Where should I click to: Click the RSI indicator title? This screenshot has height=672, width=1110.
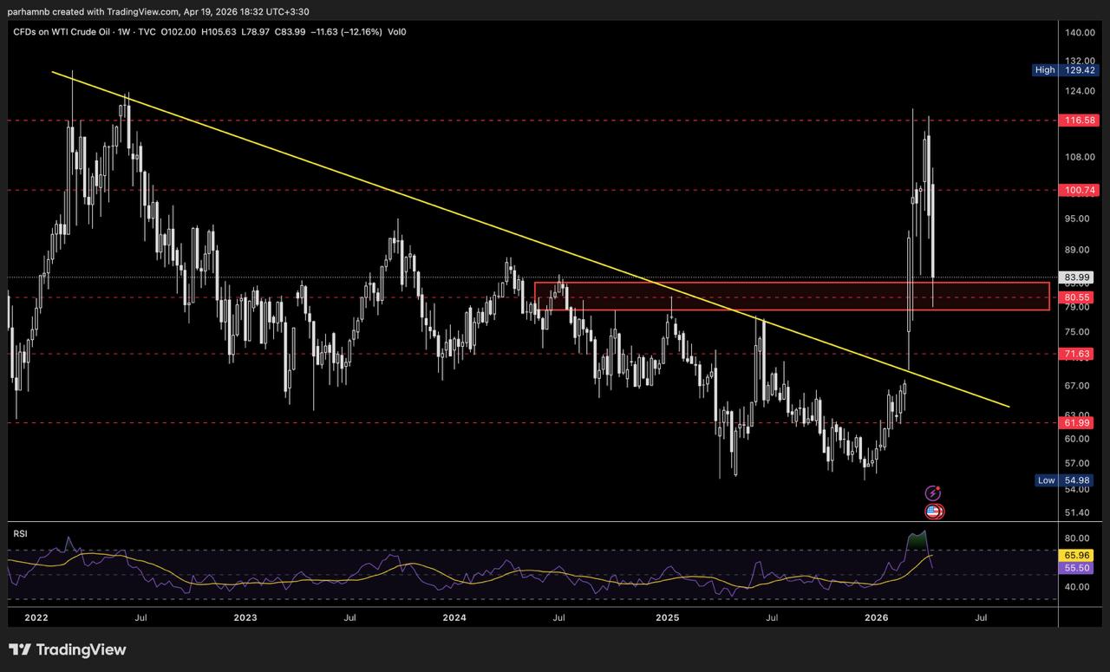(20, 533)
